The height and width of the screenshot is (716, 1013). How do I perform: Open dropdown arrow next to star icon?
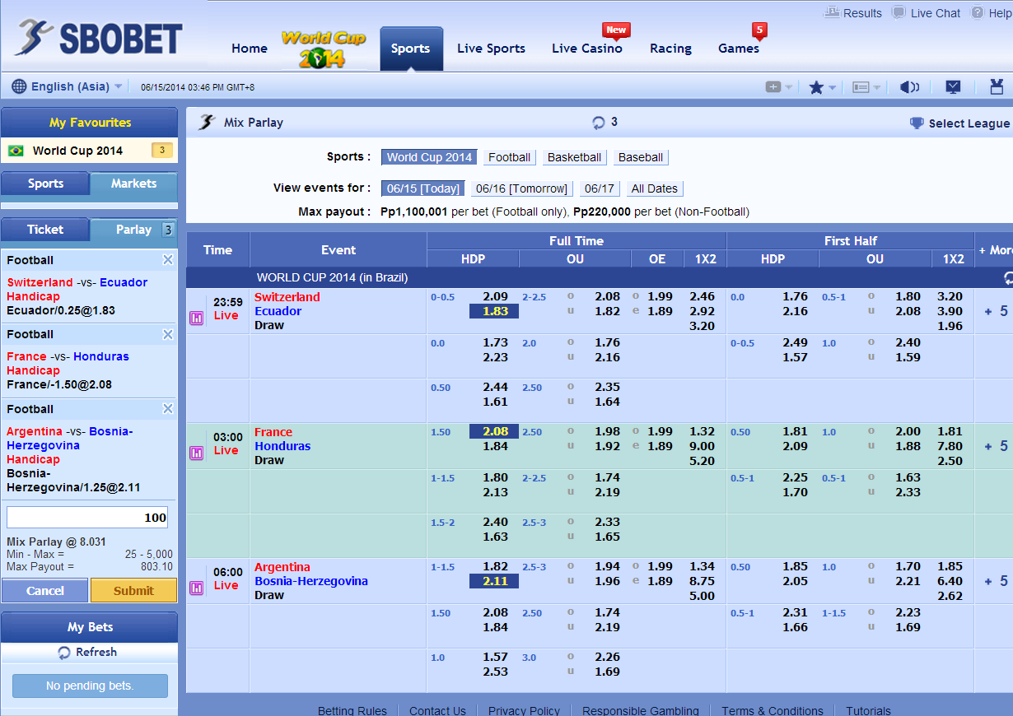(833, 87)
